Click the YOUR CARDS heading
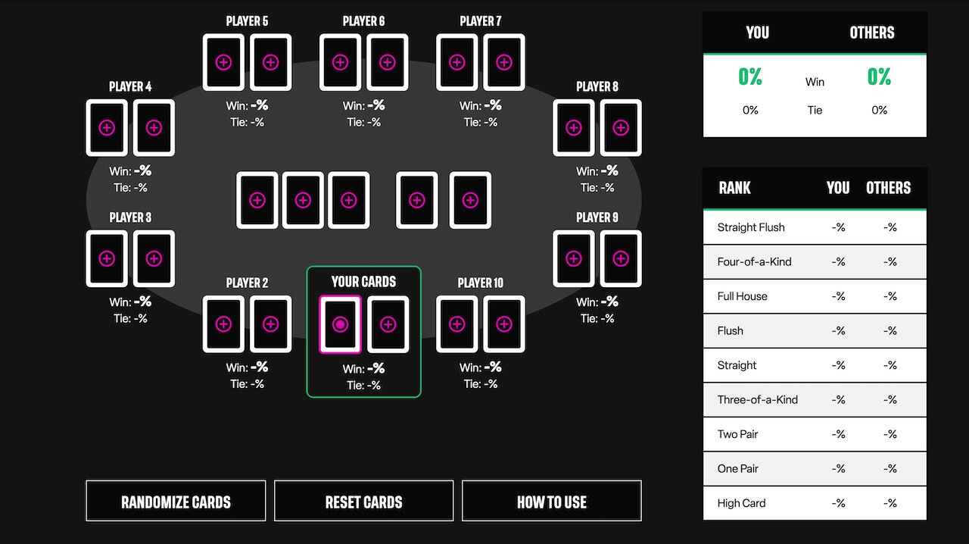Screen dimensions: 969x544 click(363, 282)
